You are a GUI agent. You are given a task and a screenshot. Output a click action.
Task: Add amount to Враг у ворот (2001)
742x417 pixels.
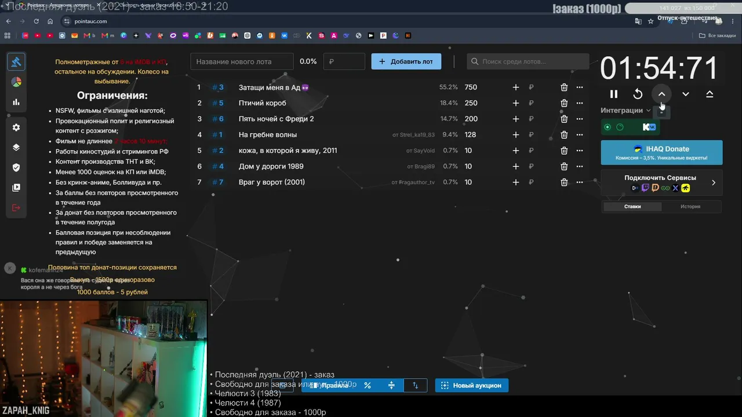click(x=516, y=182)
